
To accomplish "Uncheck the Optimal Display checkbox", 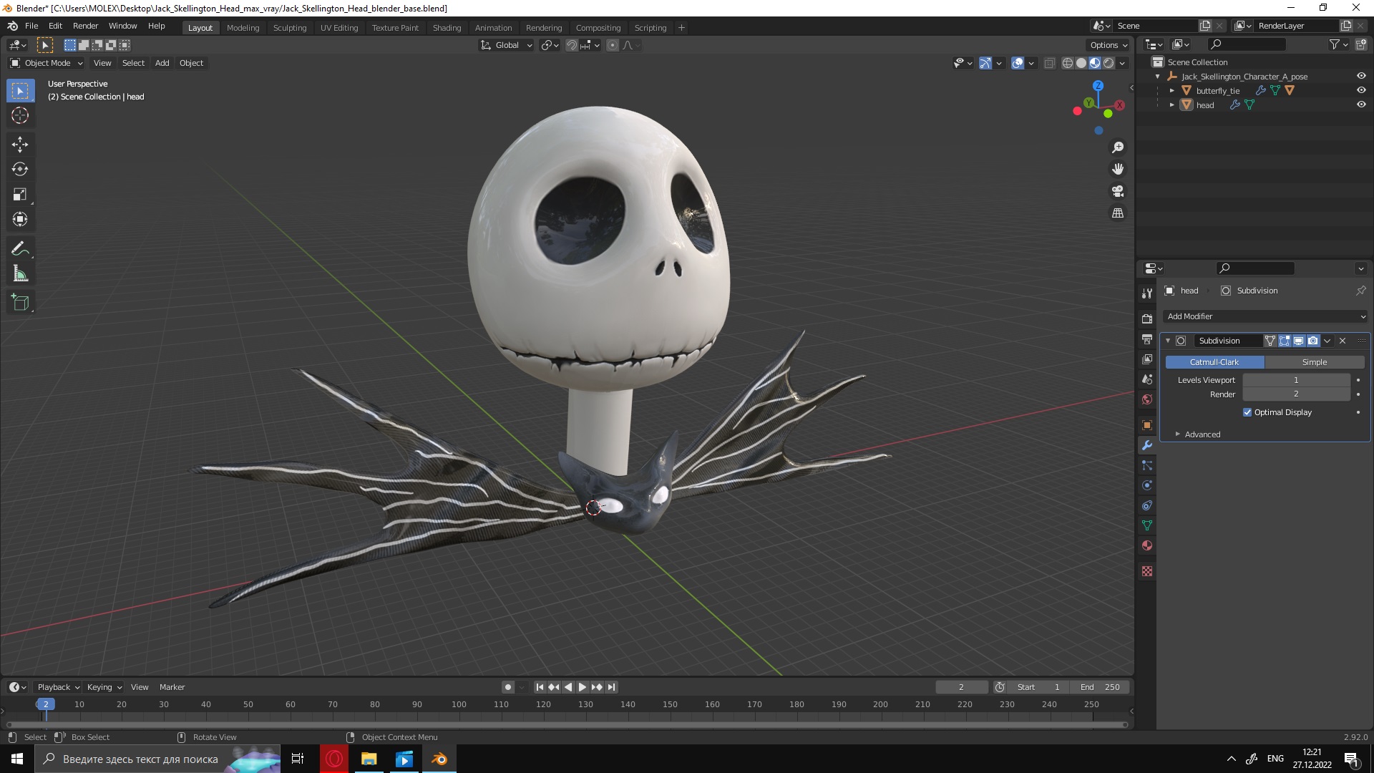I will pyautogui.click(x=1247, y=412).
